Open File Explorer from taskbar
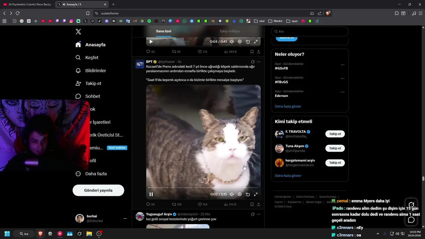425x239 pixels. (89, 234)
